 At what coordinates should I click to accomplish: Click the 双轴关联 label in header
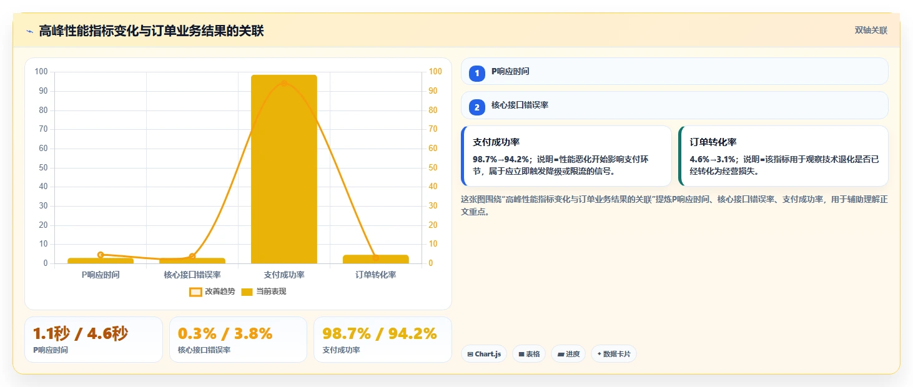(871, 31)
